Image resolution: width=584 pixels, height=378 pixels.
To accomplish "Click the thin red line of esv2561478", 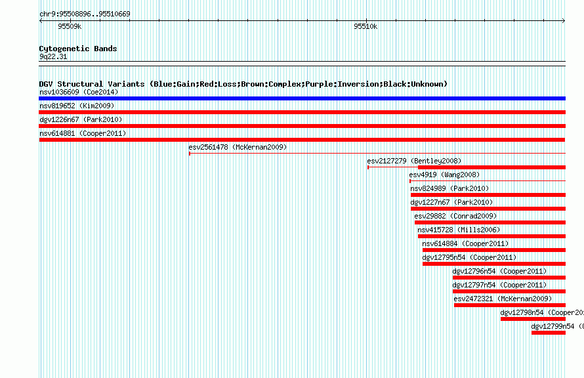I will (377, 153).
